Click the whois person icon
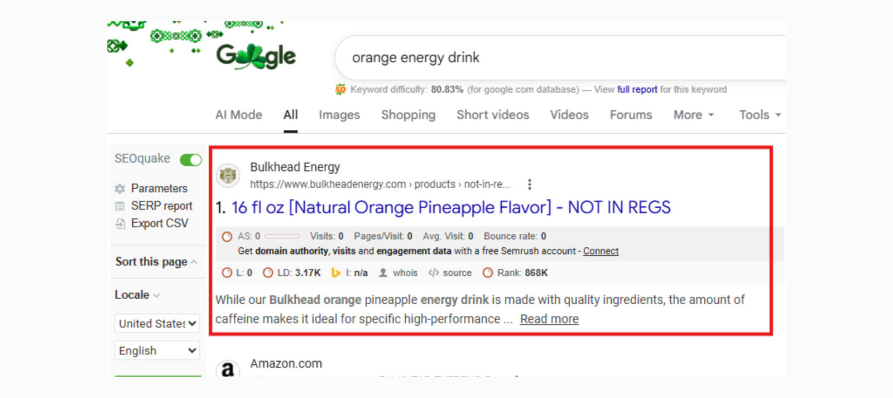The height and width of the screenshot is (398, 893). click(383, 273)
